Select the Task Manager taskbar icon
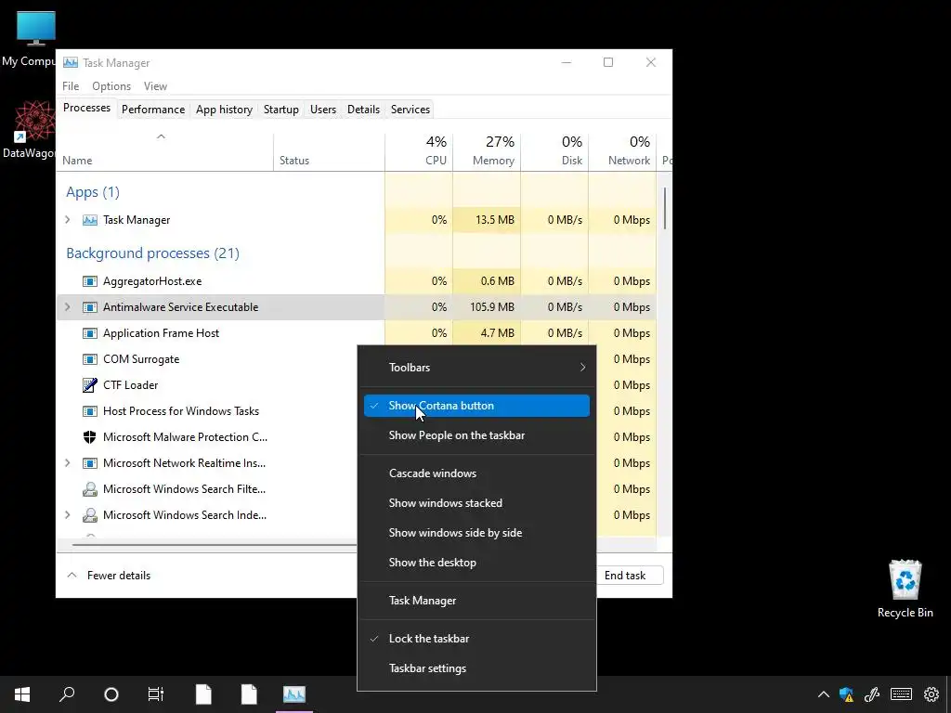Screen dimensions: 951x713 [294, 694]
